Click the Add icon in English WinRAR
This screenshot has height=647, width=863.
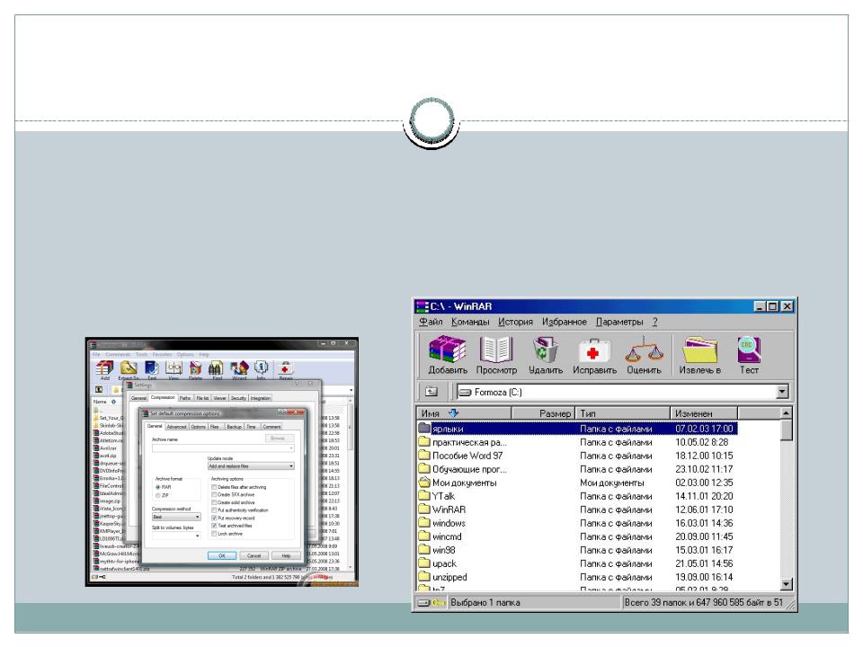[104, 367]
